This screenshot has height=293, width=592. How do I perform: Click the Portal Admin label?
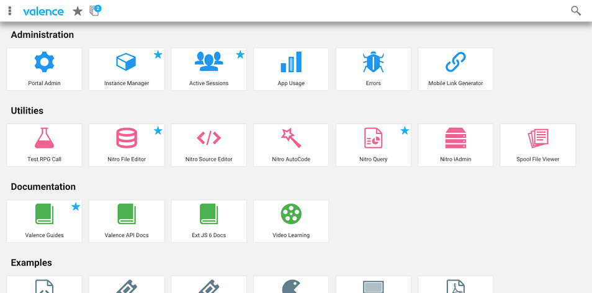(x=44, y=83)
